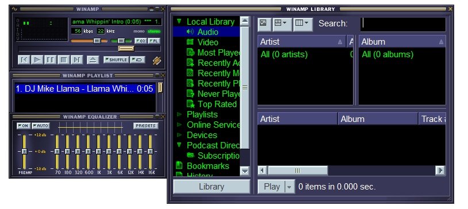
Task: Click the 1K equalizer band slider
Action: pos(98,151)
